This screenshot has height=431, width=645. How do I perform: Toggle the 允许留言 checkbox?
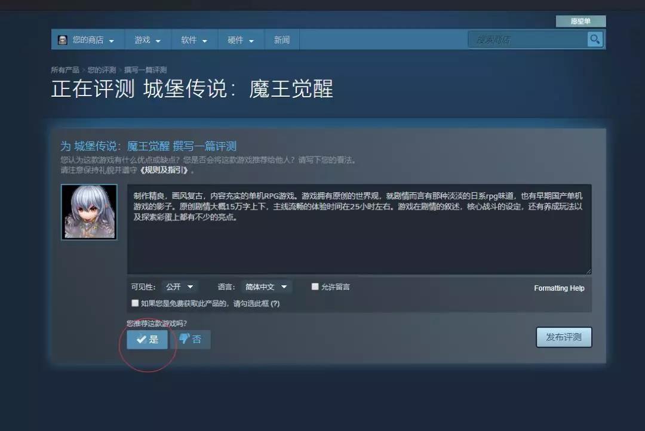point(315,287)
